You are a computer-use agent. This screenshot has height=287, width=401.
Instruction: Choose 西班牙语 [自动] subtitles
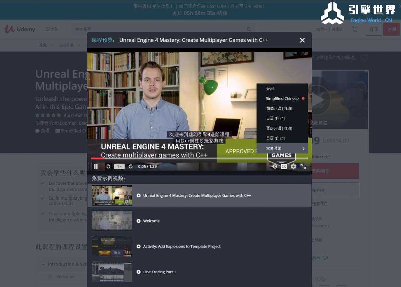point(282,128)
